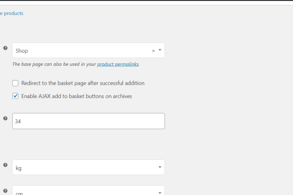Click the arrow on the kg dropdown
The width and height of the screenshot is (293, 195).
(x=160, y=168)
